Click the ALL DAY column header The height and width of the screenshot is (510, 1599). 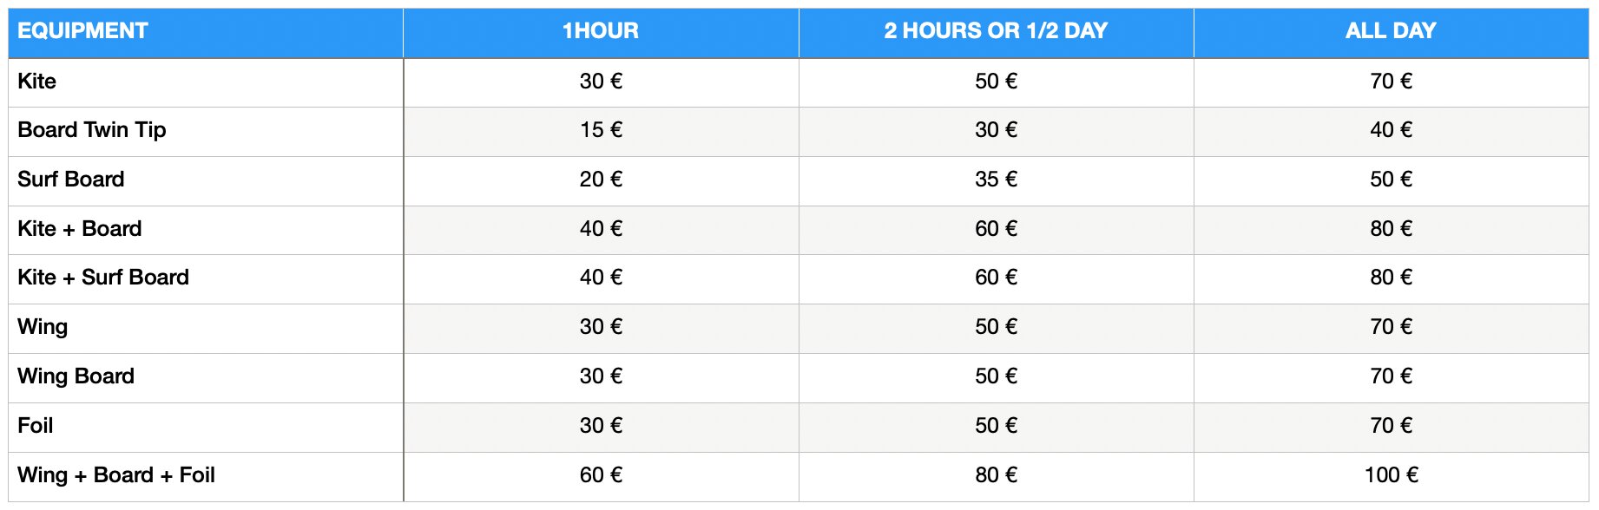coord(1391,31)
